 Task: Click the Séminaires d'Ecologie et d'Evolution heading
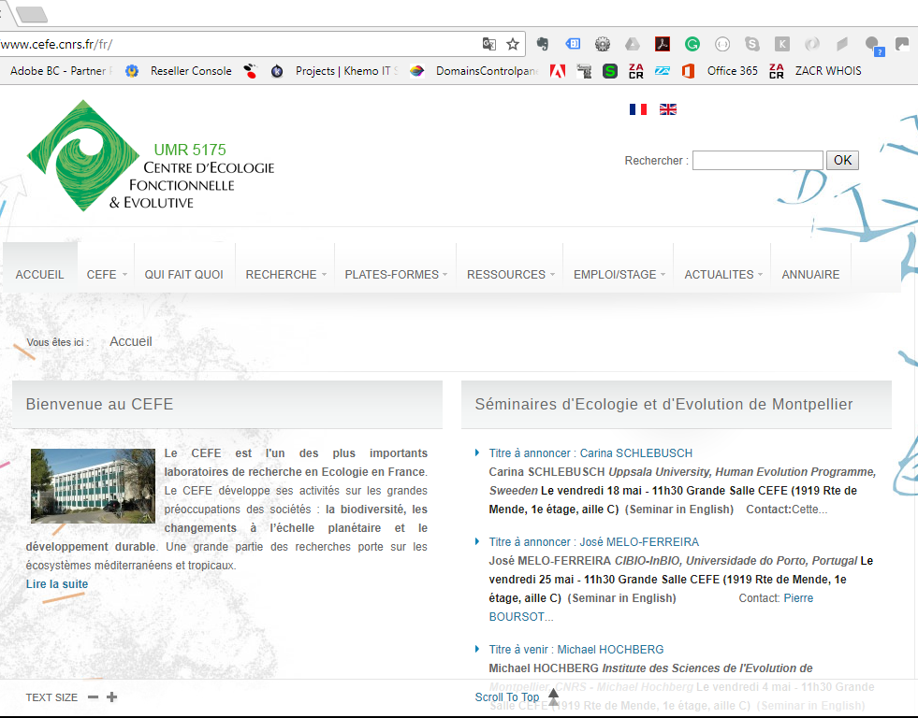click(663, 404)
